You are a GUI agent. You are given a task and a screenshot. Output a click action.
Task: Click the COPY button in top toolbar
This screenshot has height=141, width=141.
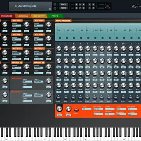point(63,4)
